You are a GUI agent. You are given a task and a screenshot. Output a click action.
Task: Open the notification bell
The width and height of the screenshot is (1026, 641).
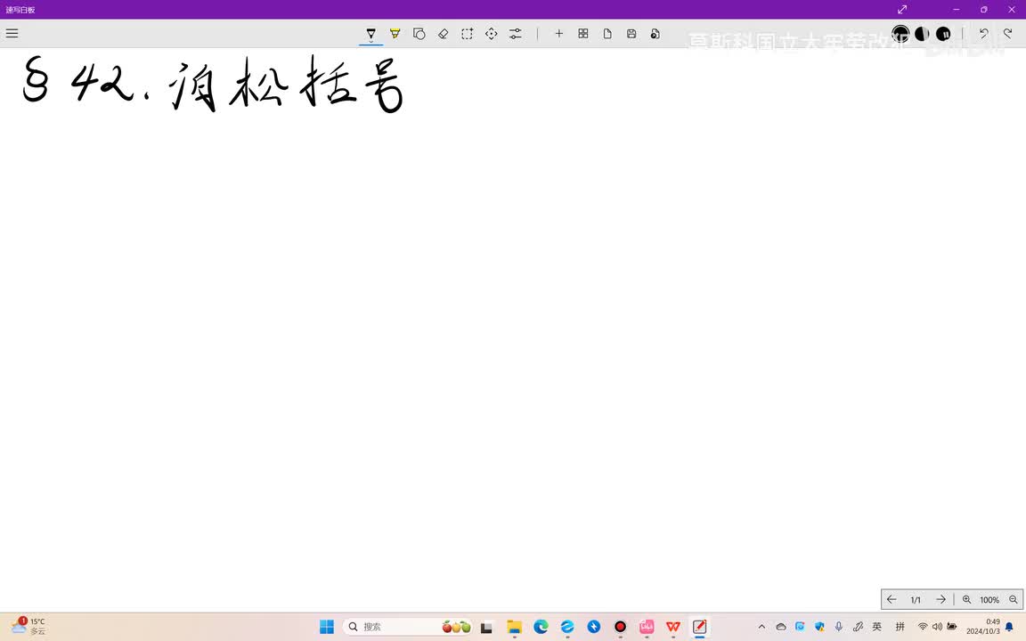click(x=1009, y=627)
